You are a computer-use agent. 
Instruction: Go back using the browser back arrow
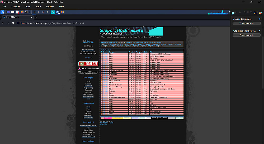3,23
